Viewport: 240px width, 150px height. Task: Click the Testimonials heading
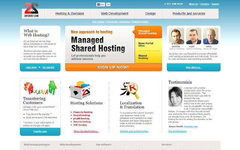[x=180, y=82]
